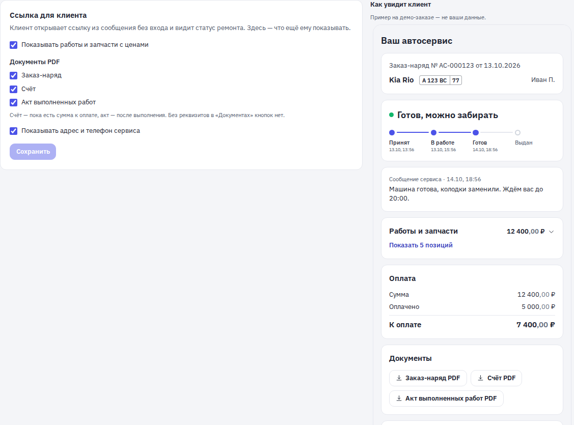Select the В работе step marker

434,132
